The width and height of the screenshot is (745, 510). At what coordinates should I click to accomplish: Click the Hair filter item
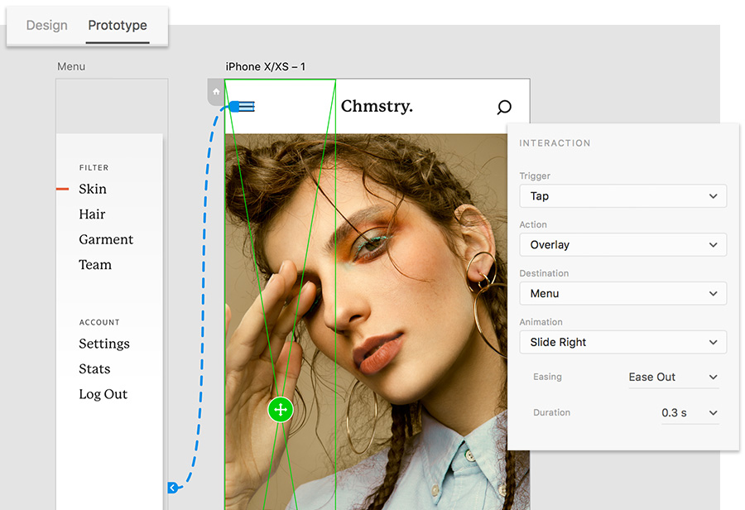coord(92,214)
